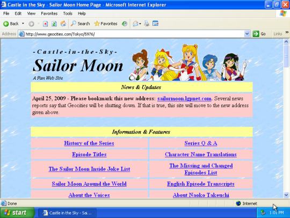Follow the sailormoon.lgpnet.com link
The height and width of the screenshot is (218, 290).
pos(184,99)
